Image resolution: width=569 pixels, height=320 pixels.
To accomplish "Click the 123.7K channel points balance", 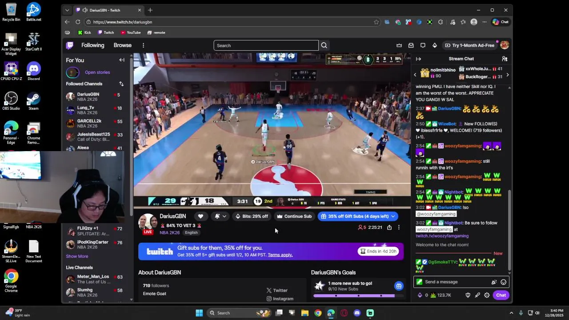I will 441,295.
